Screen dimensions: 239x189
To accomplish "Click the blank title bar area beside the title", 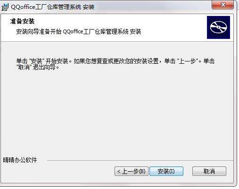I will 152,7.
